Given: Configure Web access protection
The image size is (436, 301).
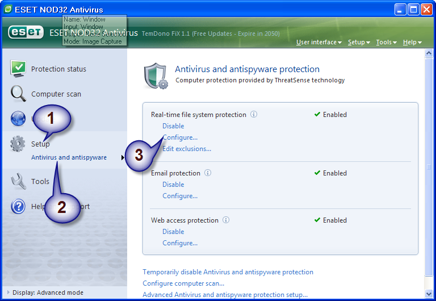Looking at the screenshot, I should [x=180, y=243].
